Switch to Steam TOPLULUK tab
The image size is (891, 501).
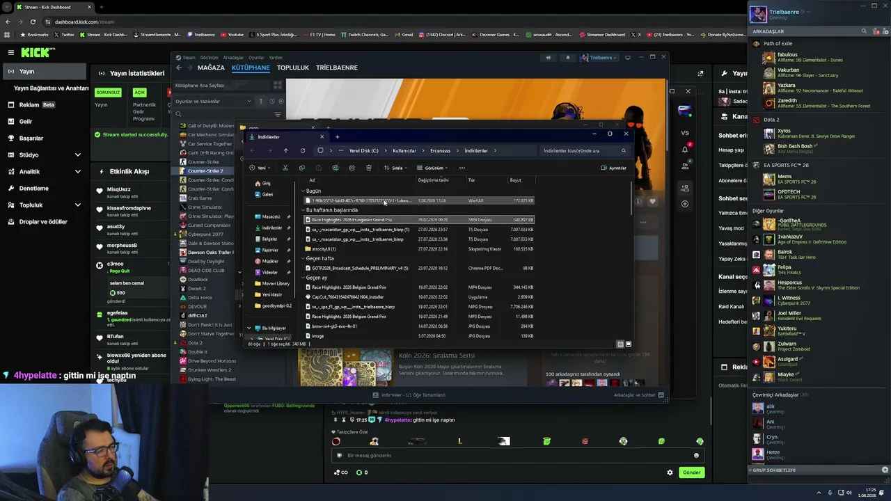293,67
